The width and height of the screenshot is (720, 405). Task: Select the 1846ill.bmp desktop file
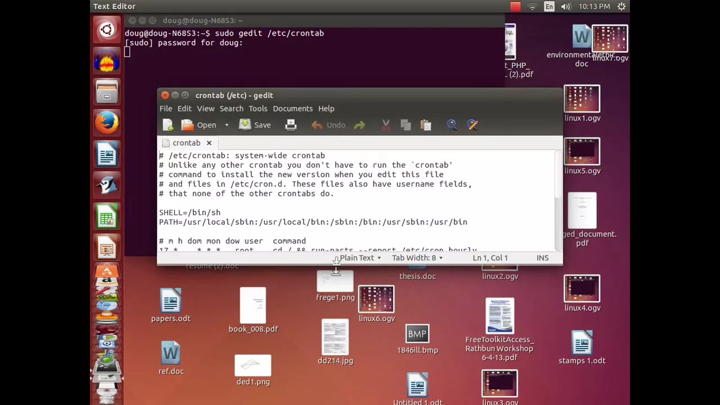coord(417,339)
